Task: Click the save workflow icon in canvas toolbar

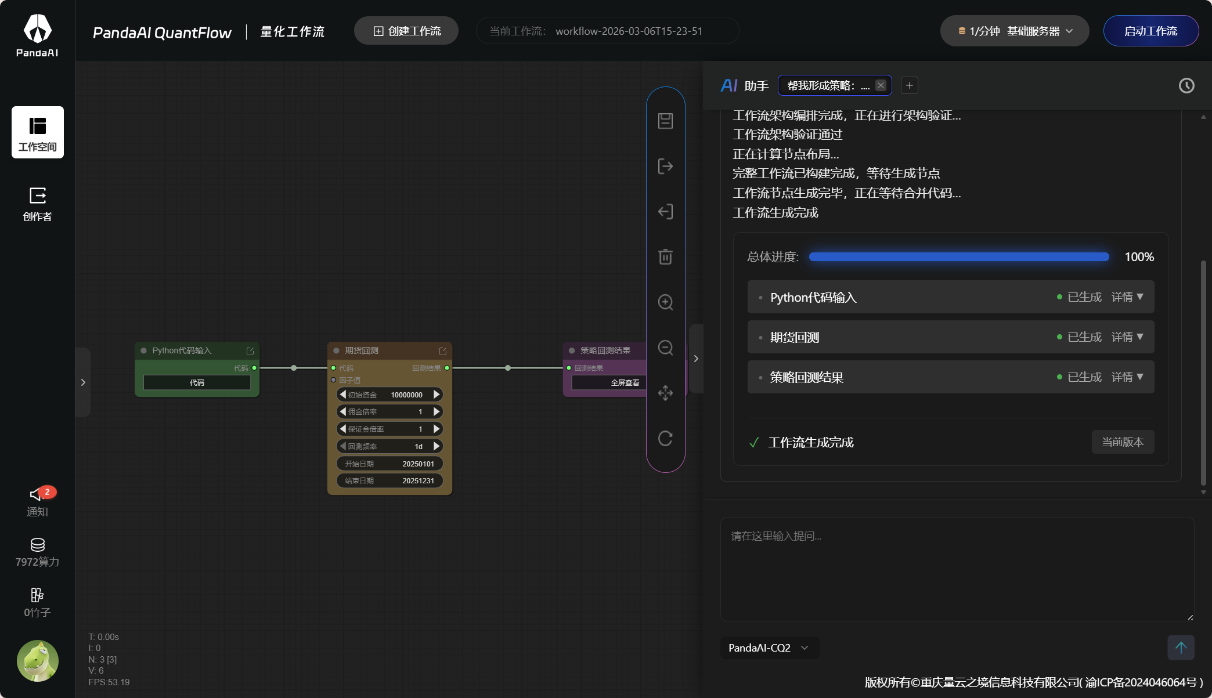Action: point(665,121)
